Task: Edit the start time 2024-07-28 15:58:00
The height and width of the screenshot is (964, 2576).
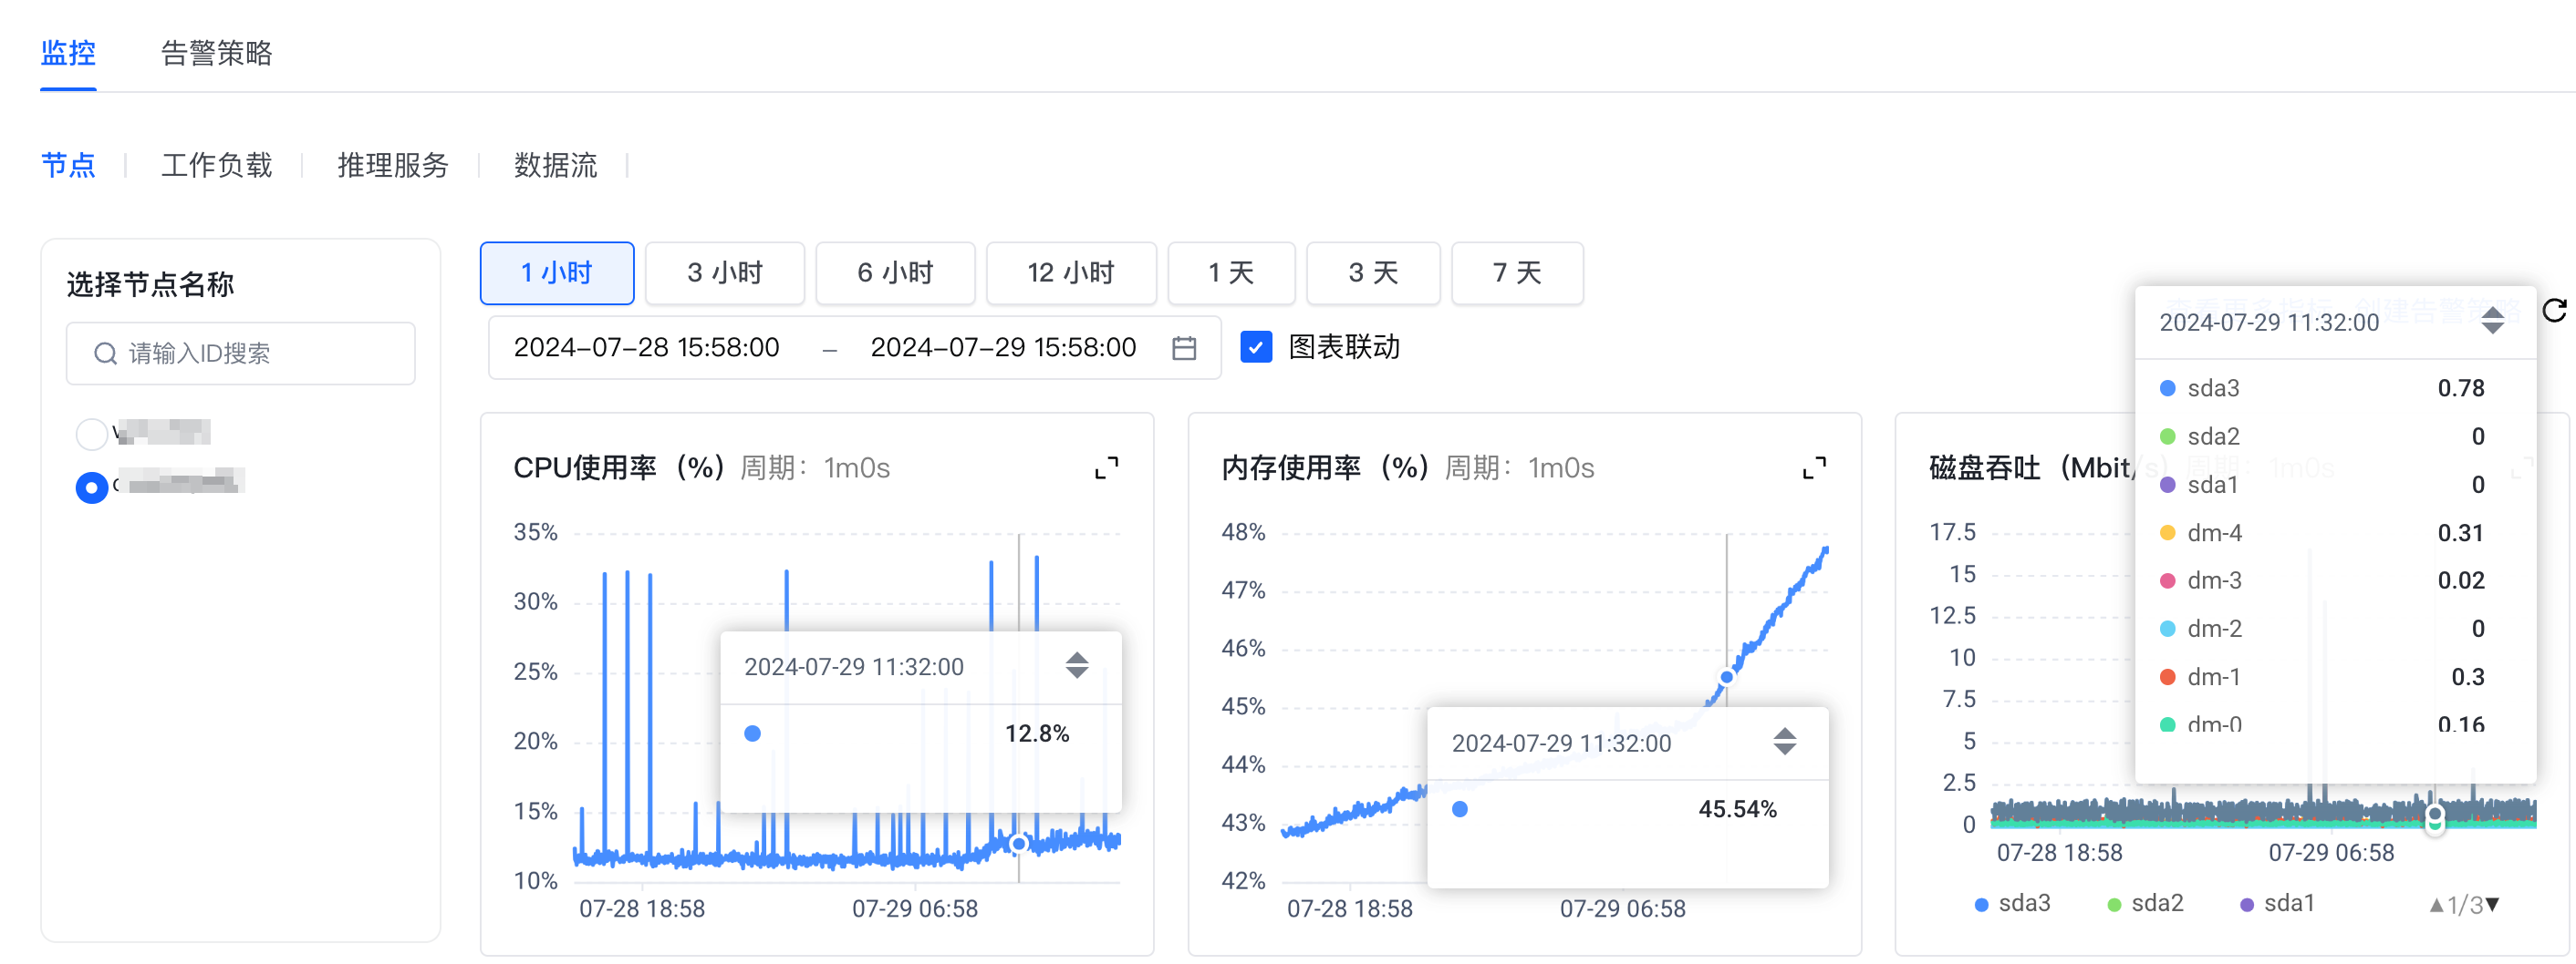Action: (646, 348)
